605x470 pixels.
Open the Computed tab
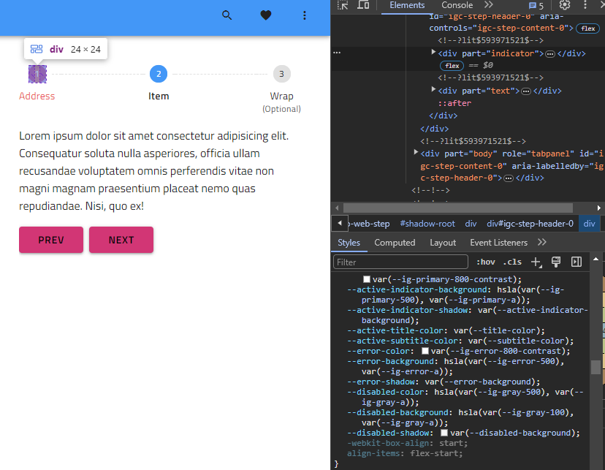coord(395,243)
